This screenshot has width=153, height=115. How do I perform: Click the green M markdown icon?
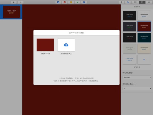tap(78, 2)
